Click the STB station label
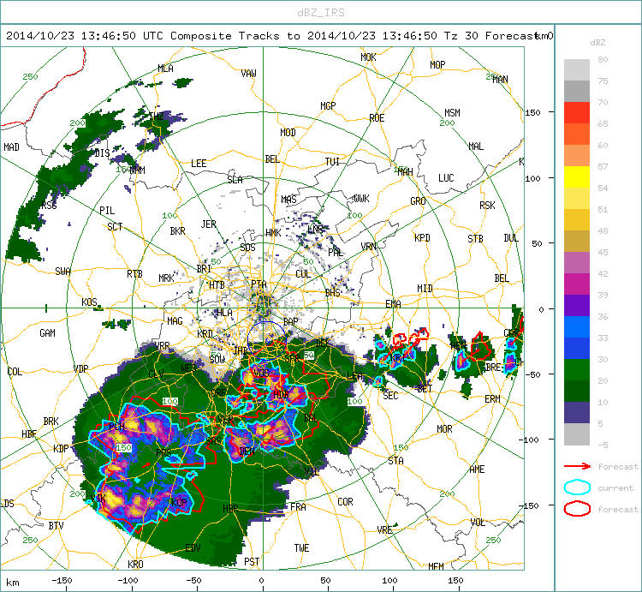 coord(475,238)
